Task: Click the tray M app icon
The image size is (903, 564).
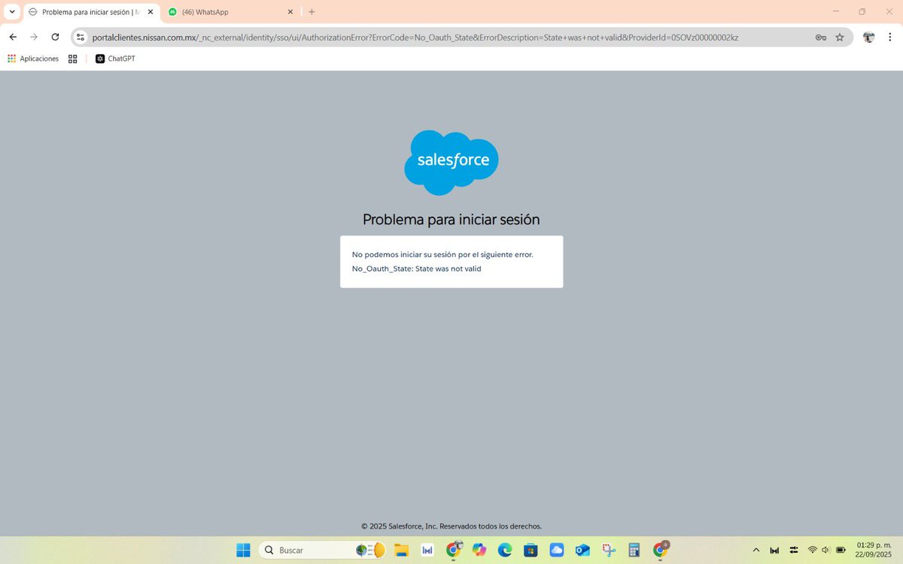Action: tap(774, 550)
